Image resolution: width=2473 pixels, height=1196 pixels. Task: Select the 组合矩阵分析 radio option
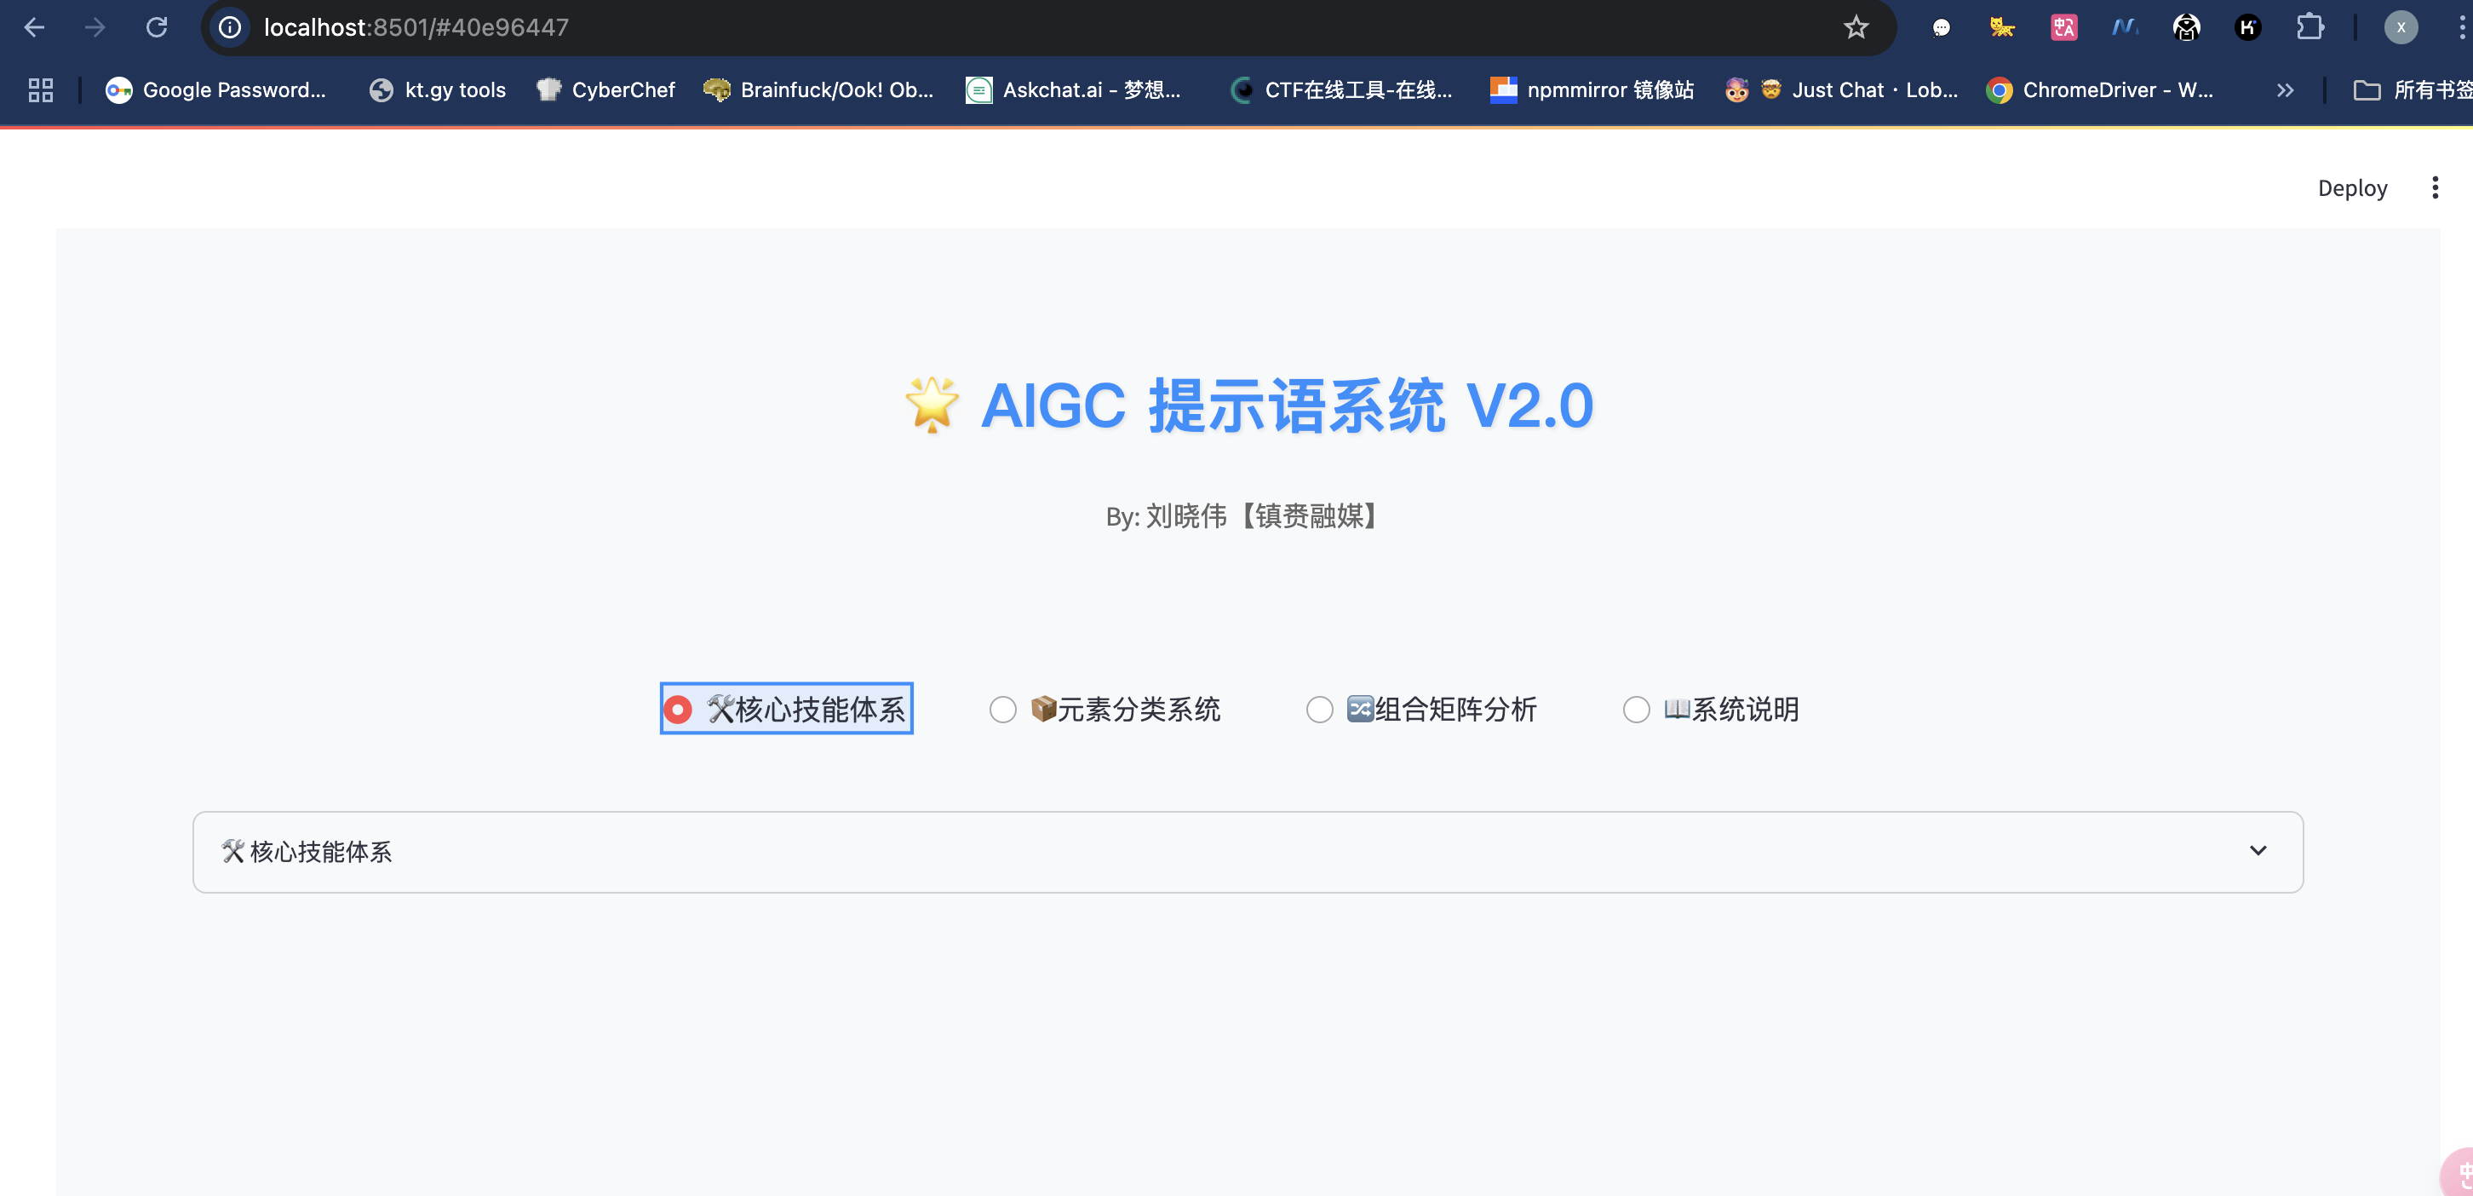point(1319,710)
